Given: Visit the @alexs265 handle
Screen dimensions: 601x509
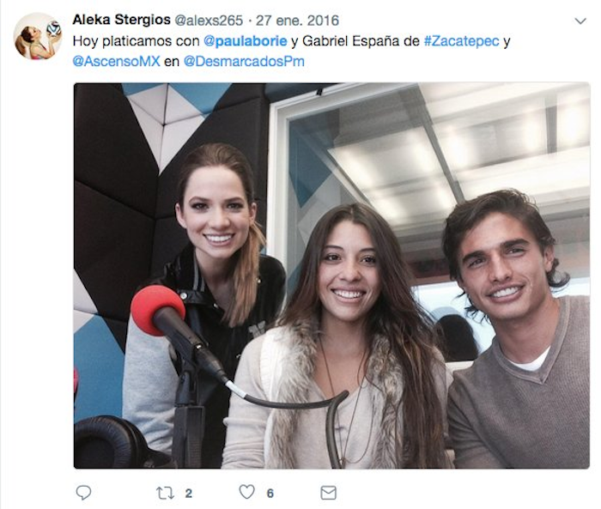Looking at the screenshot, I should (209, 21).
